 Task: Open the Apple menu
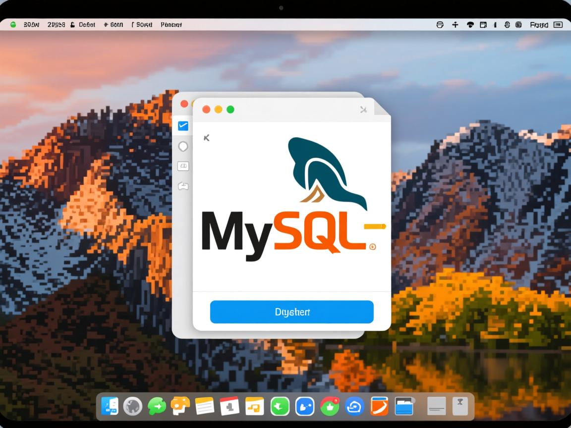[x=12, y=24]
